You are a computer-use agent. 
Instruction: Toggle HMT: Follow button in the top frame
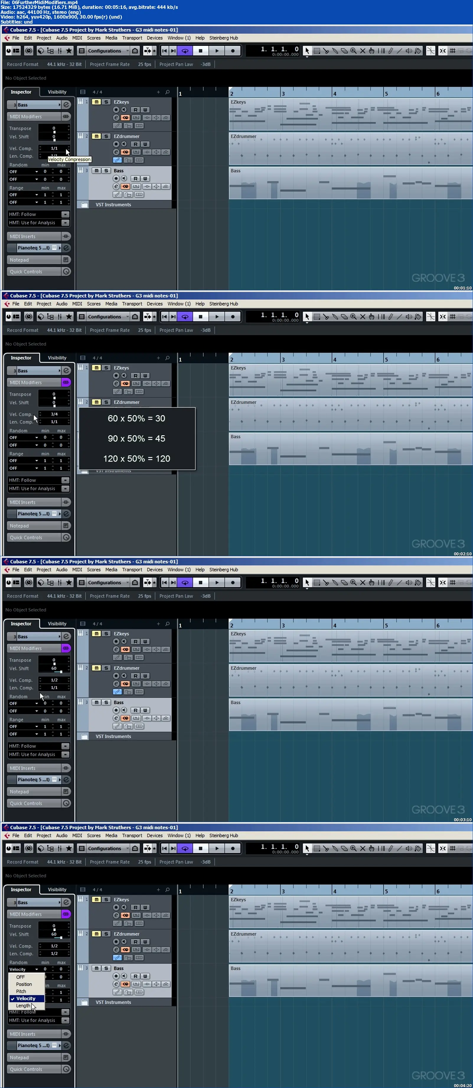pos(65,215)
